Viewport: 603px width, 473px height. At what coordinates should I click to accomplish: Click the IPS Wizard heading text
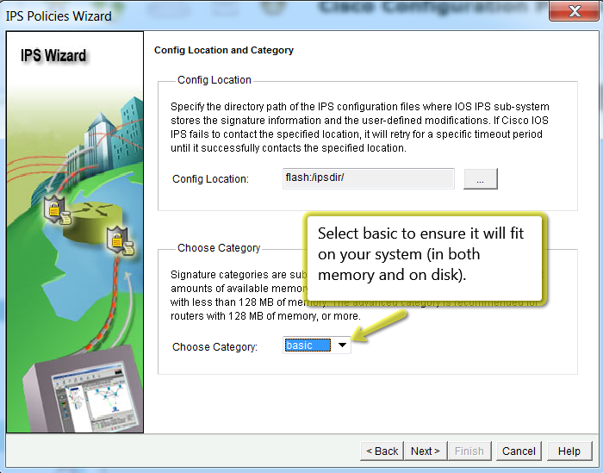point(53,56)
